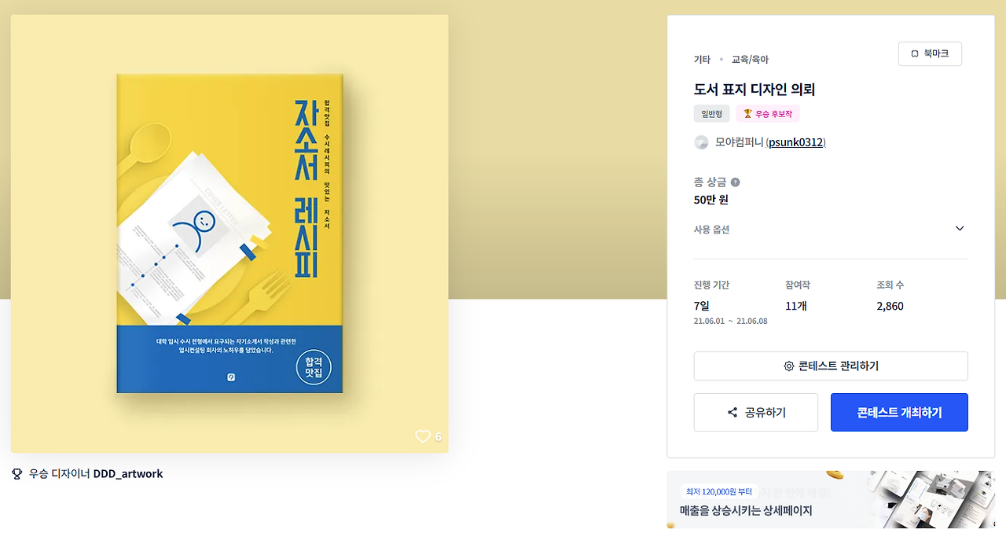Toggle the 북마크 bookmark button
1006x533 pixels.
click(x=930, y=53)
